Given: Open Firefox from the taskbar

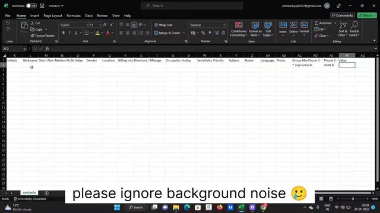Looking at the screenshot, I should click(x=220, y=207).
